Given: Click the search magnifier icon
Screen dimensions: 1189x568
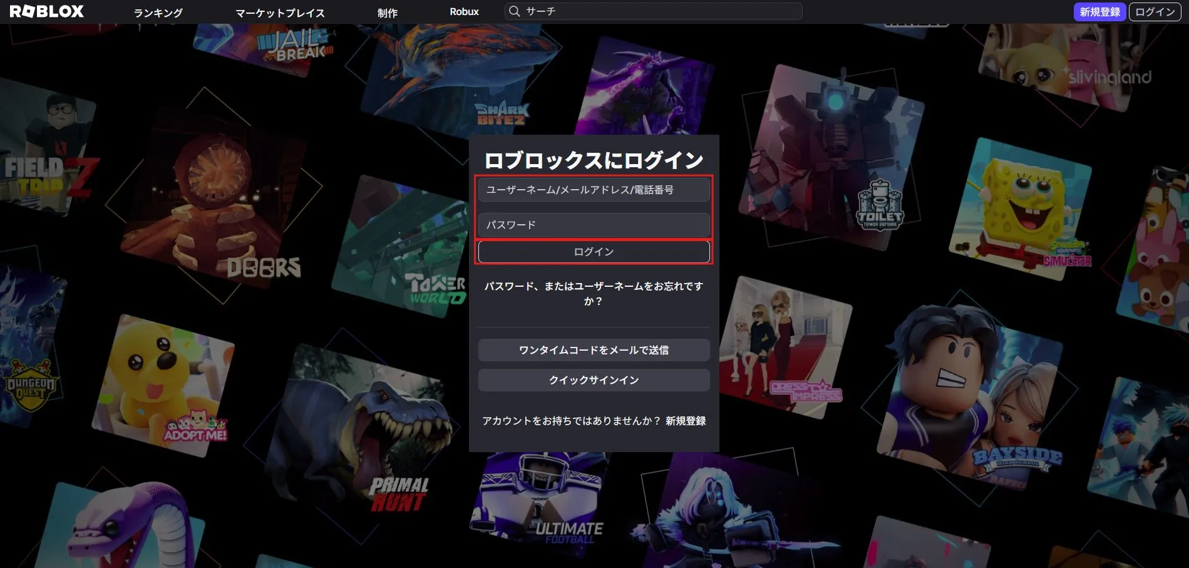Looking at the screenshot, I should (x=514, y=11).
